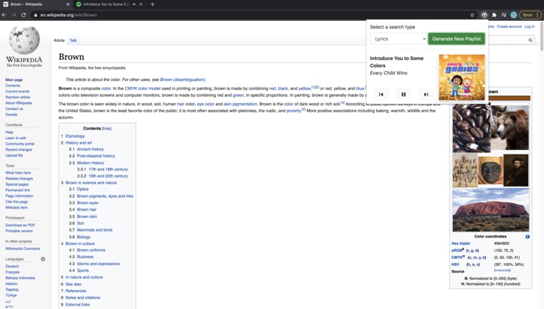
Task: Click the Wikipedia search magnifier icon
Action: pyautogui.click(x=530, y=40)
